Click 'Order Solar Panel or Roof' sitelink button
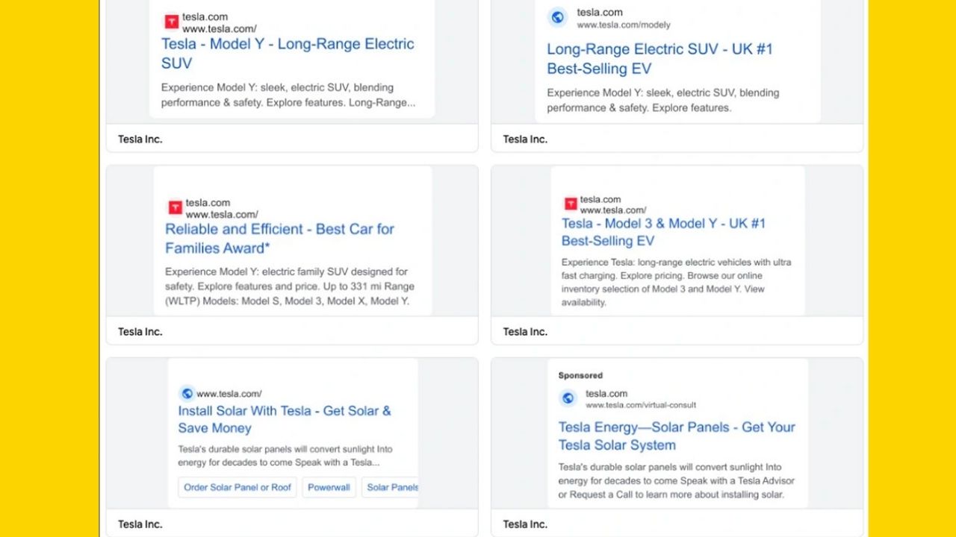 238,488
